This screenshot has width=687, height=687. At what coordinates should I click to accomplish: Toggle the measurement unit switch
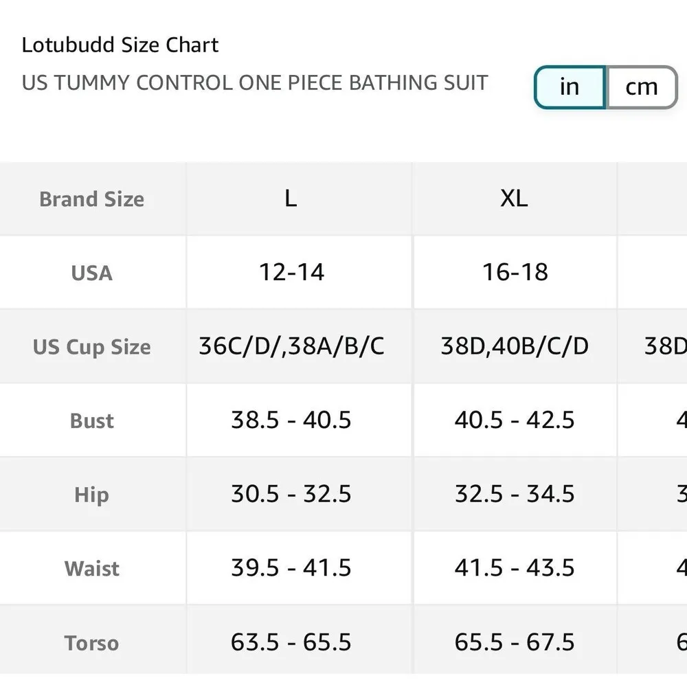[x=605, y=87]
